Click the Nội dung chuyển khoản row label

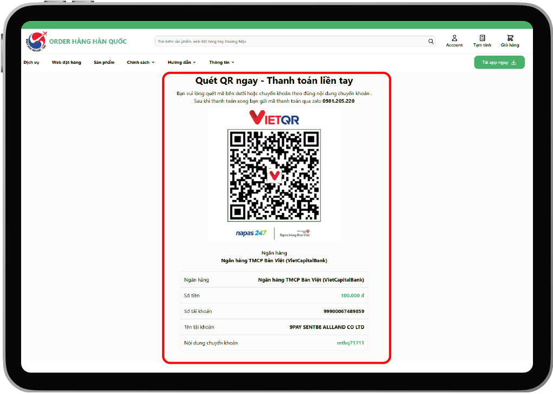coord(211,343)
